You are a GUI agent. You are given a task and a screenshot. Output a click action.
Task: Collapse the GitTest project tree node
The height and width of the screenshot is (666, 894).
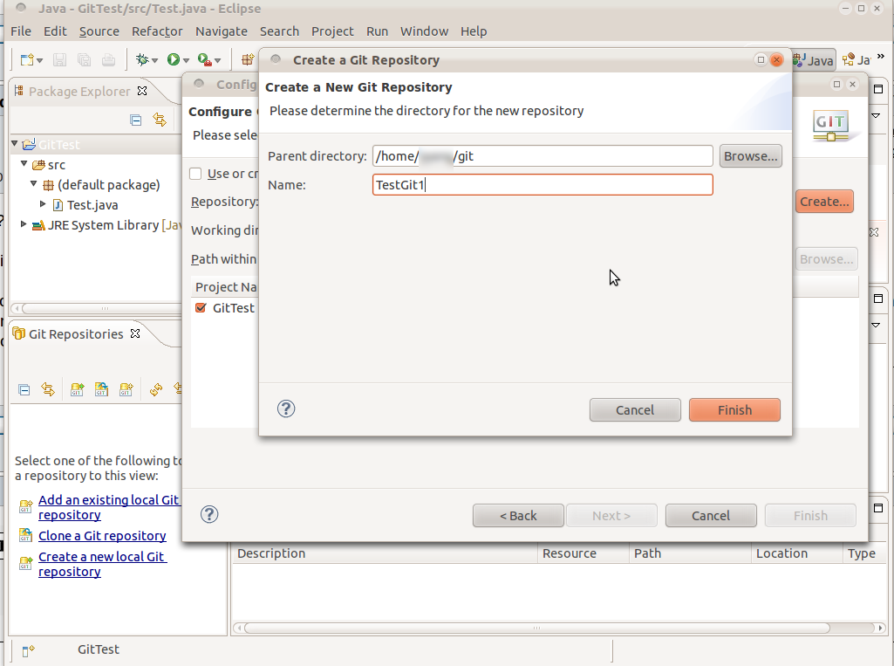tap(15, 143)
